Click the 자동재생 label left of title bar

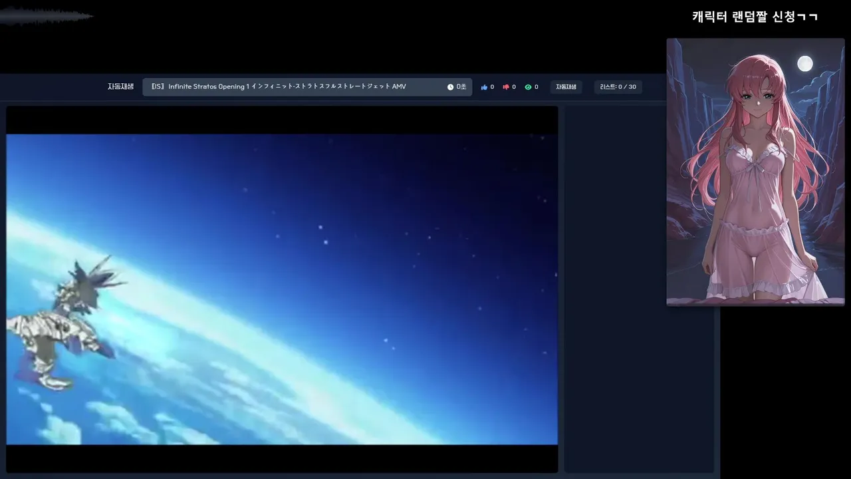coord(120,86)
